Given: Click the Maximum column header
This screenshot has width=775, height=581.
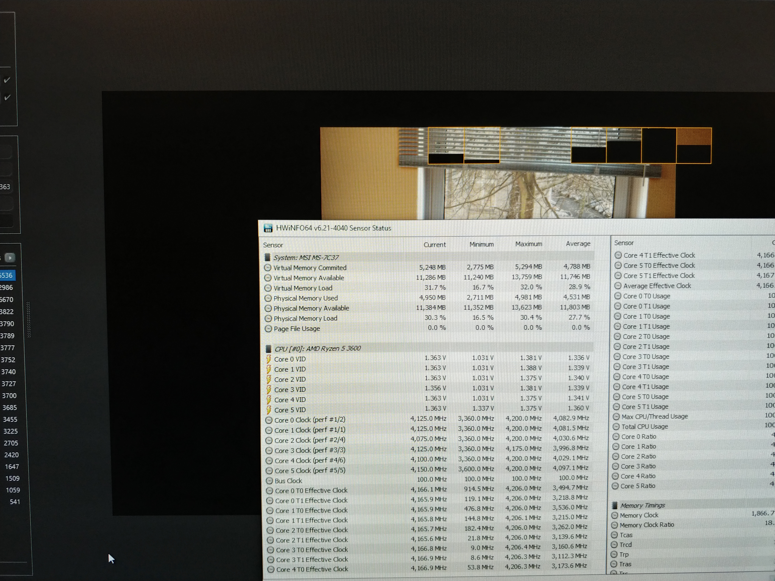Looking at the screenshot, I should tap(528, 244).
